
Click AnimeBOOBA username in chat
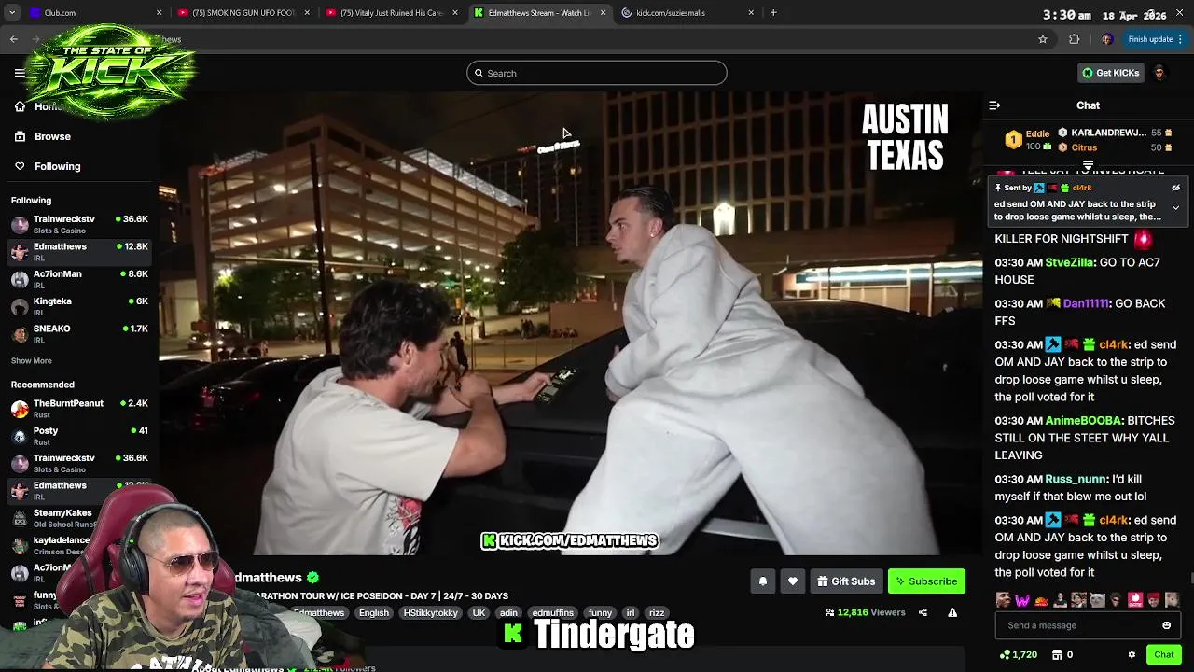pos(1083,421)
